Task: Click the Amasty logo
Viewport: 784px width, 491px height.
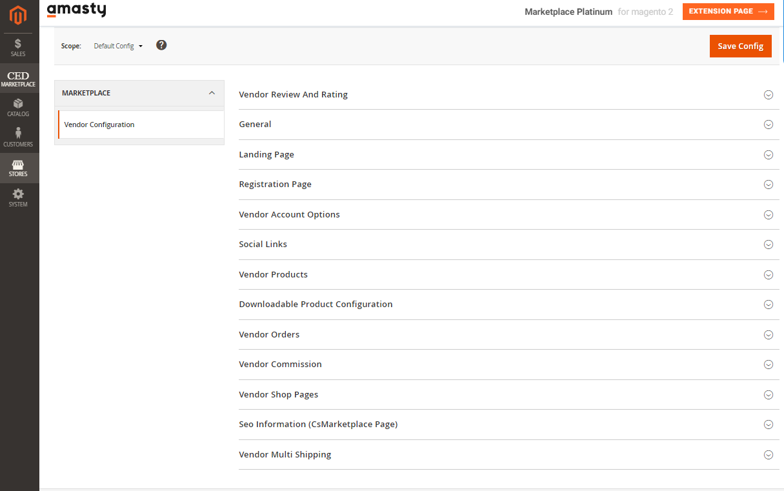Action: 77,10
